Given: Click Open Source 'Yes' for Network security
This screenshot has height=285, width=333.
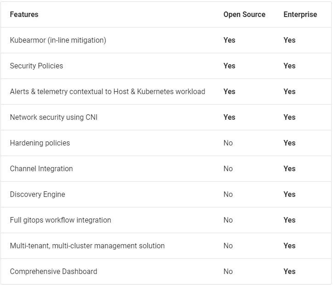Looking at the screenshot, I should coord(229,117).
